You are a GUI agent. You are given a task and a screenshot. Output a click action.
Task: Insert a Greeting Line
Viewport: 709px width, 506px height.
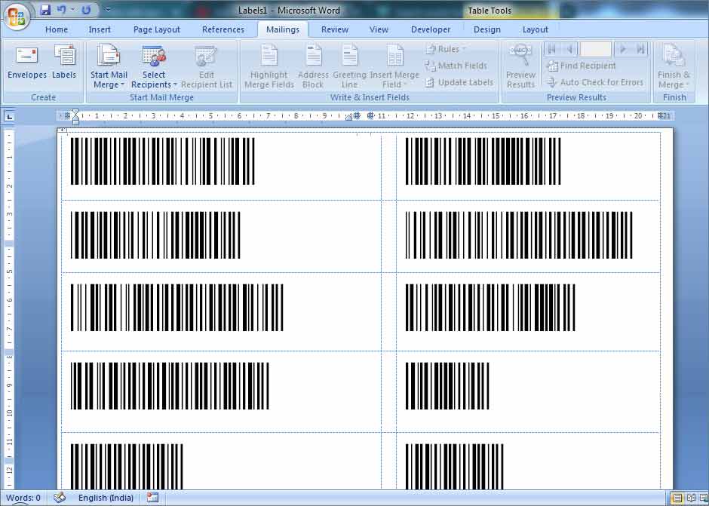tap(349, 67)
